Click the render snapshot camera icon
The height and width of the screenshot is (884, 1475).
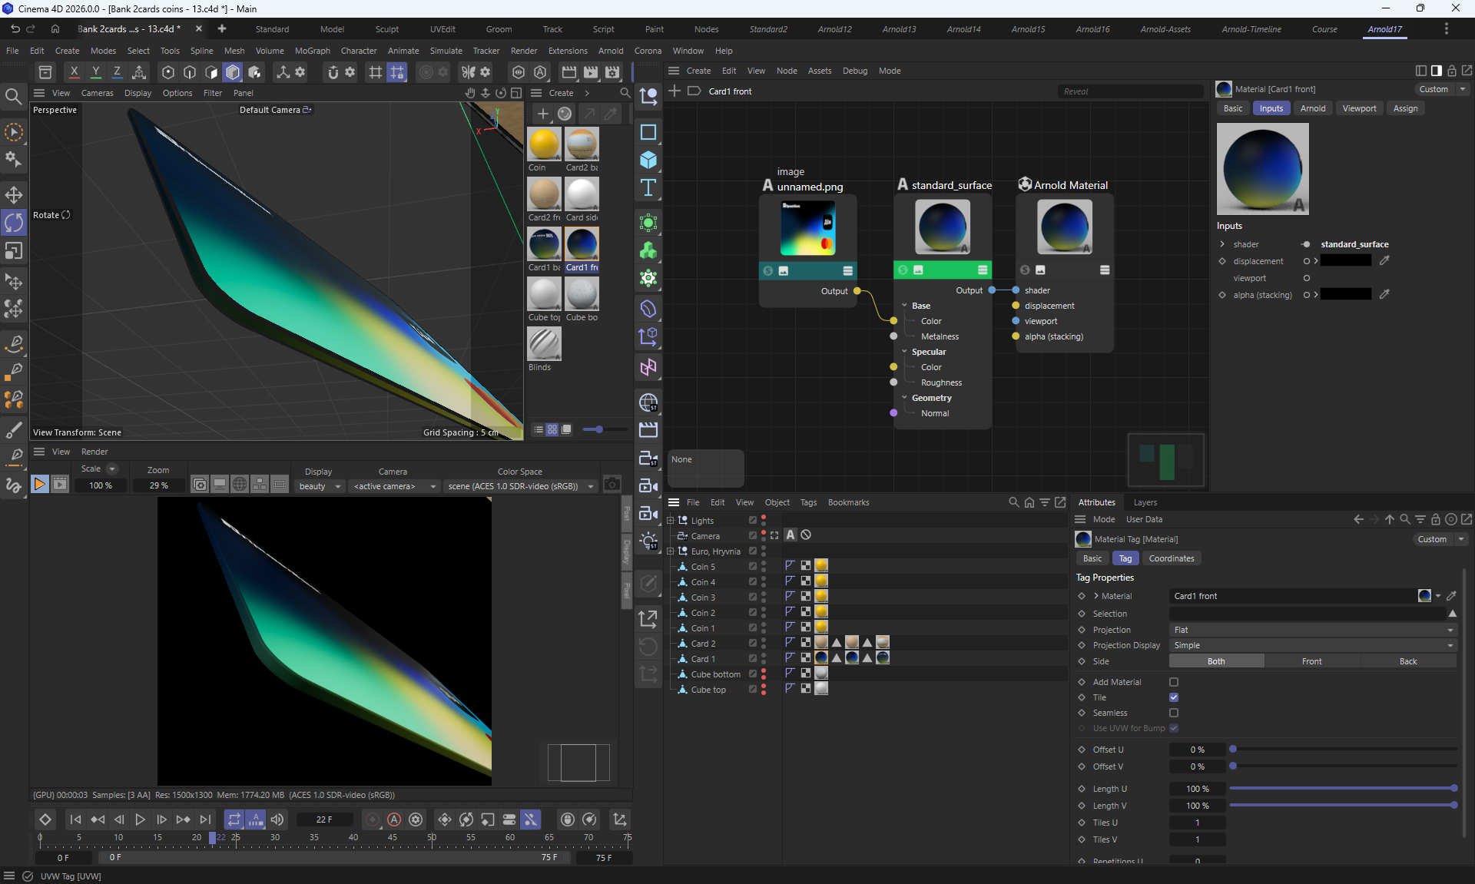612,484
